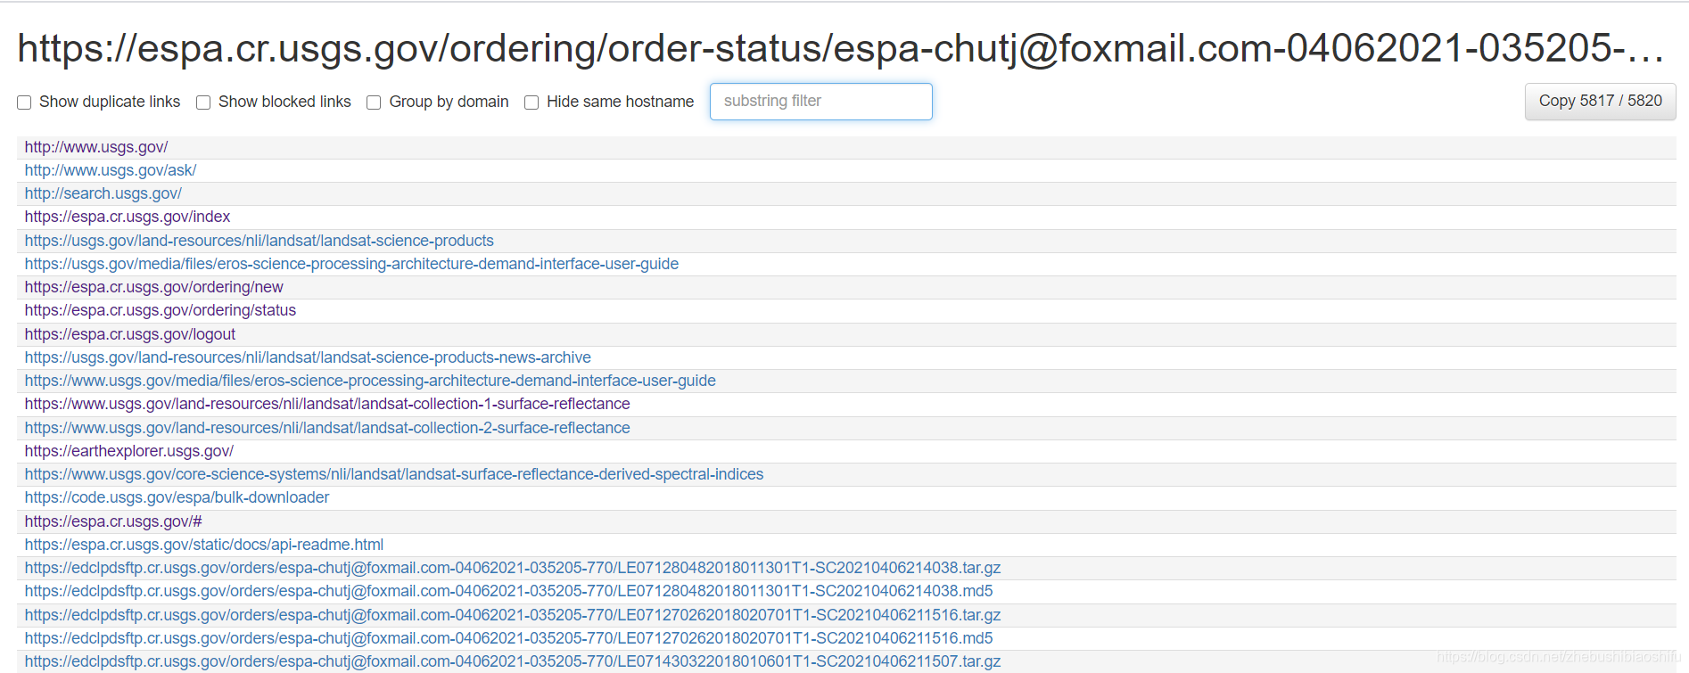Visit the espa ordering/new link

click(154, 287)
